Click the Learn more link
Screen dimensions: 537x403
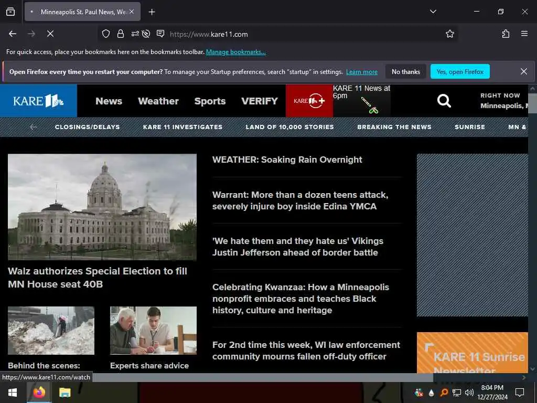362,72
